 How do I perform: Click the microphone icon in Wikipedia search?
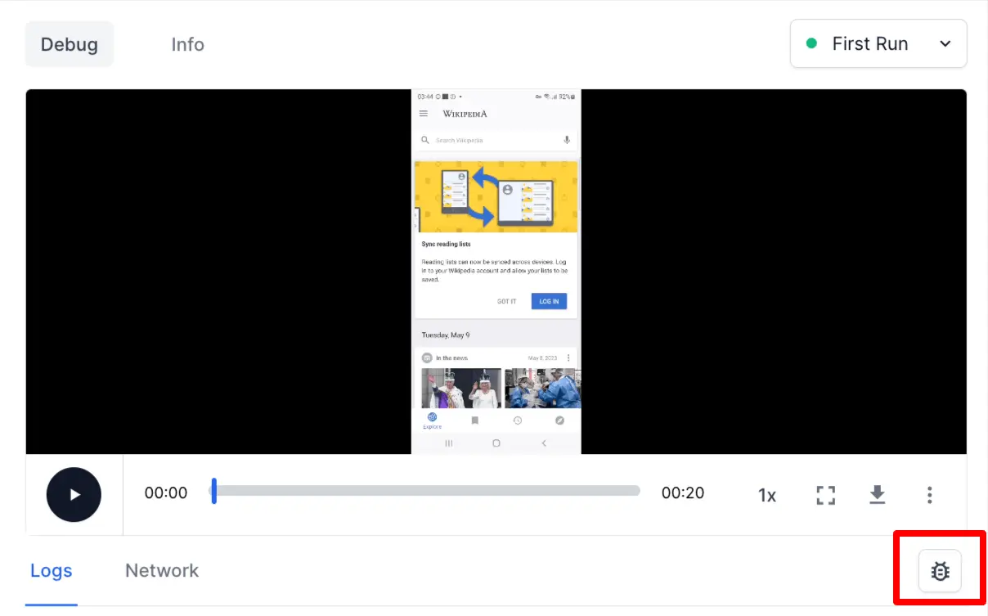click(567, 140)
